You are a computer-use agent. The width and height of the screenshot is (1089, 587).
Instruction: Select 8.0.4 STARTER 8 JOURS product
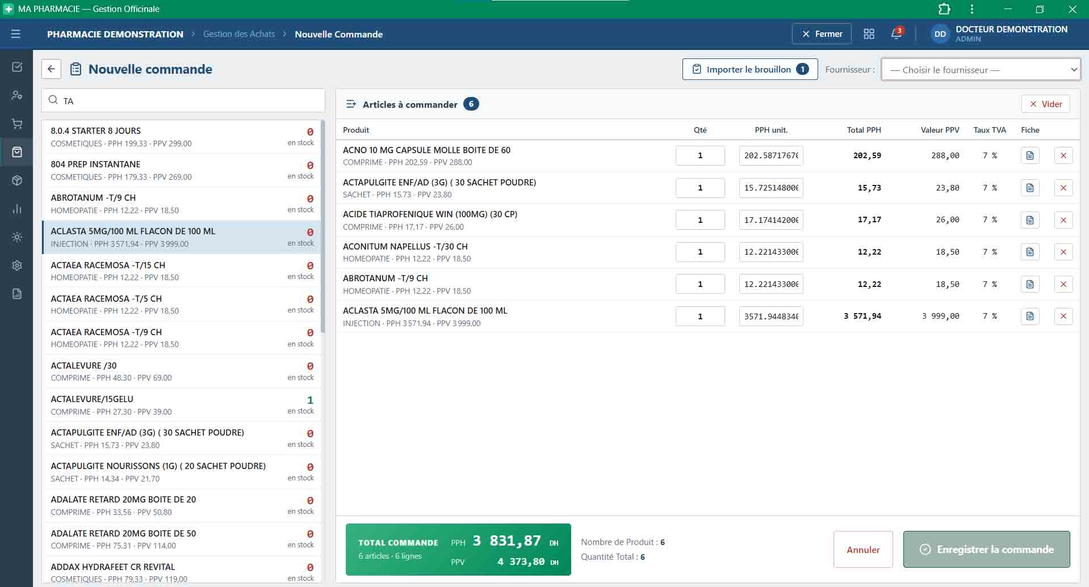coord(182,137)
